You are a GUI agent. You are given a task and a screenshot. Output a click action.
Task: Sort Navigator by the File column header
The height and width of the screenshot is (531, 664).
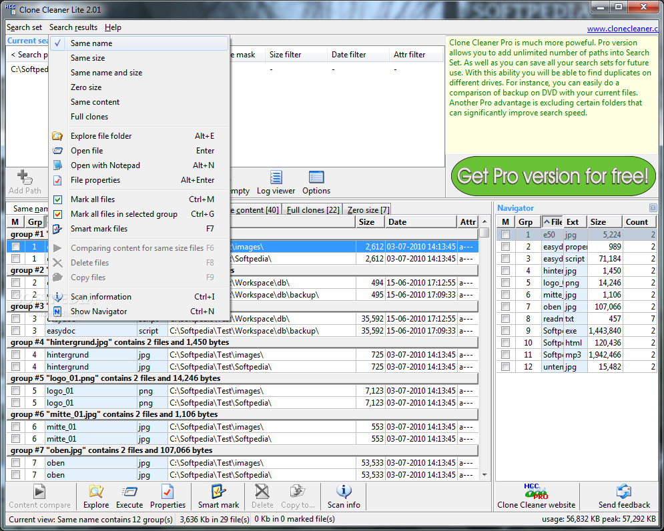point(552,222)
